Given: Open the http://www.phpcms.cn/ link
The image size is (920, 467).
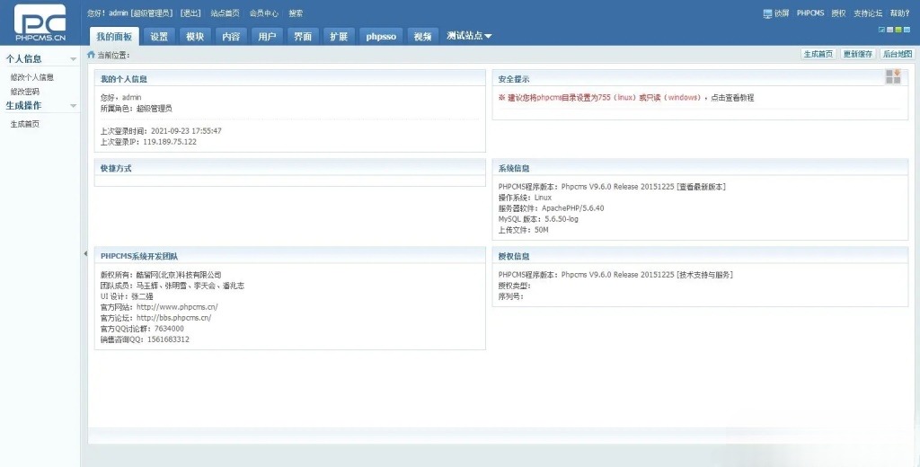Looking at the screenshot, I should 177,307.
